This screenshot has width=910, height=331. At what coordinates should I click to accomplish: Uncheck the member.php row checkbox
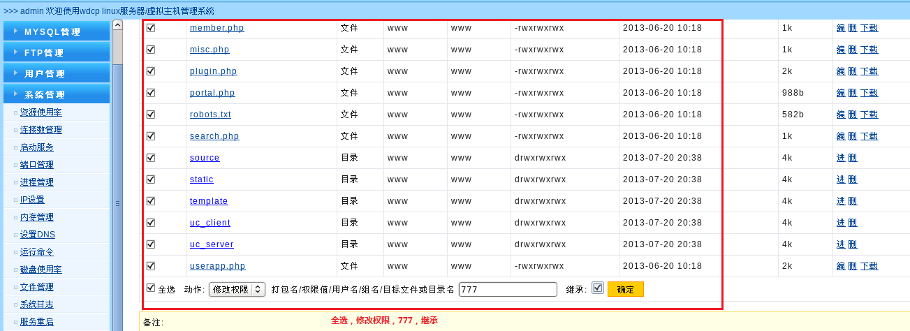pyautogui.click(x=151, y=27)
